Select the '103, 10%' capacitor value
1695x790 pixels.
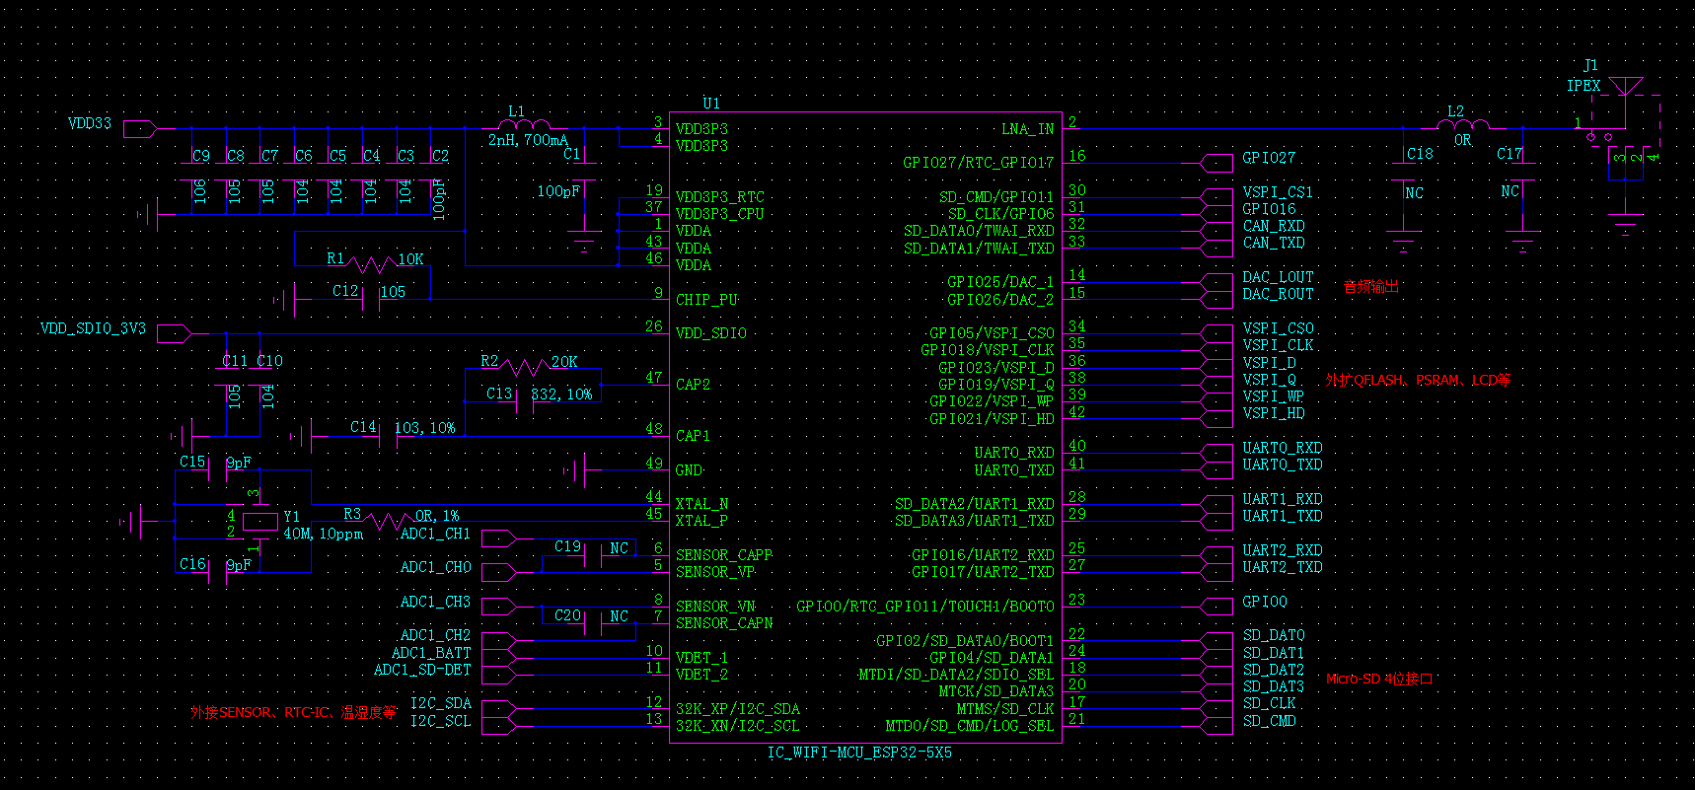(x=425, y=428)
